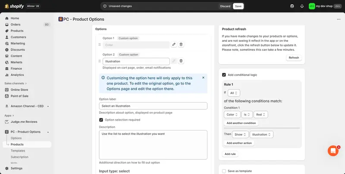This screenshot has height=174, width=345.
Task: Open the Color condition dropdown
Action: (x=232, y=115)
